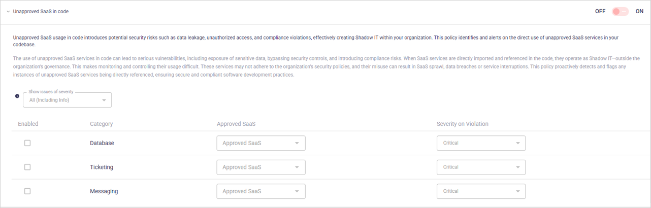Enable the Messaging category checkbox

(27, 191)
